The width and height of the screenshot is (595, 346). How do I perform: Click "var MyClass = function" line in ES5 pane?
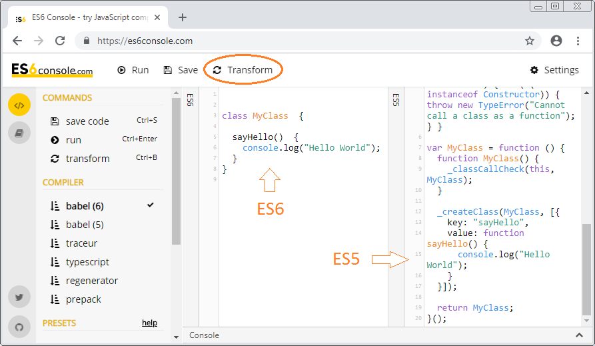point(496,148)
